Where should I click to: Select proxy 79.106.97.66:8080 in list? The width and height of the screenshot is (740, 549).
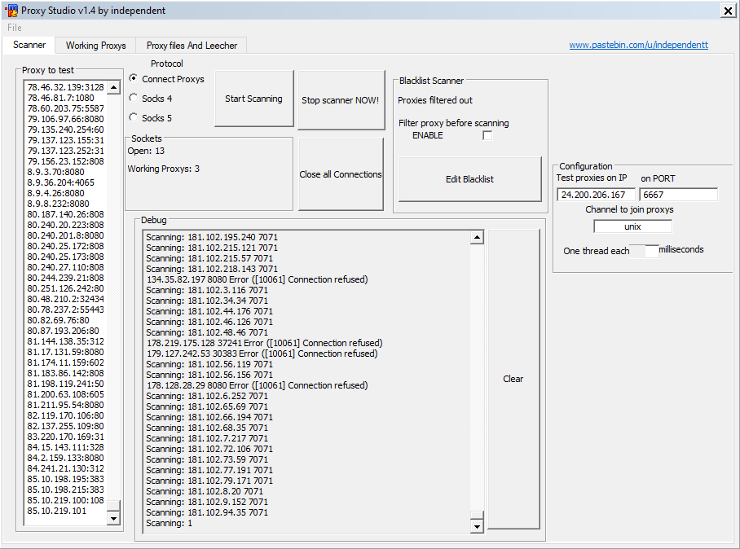[x=65, y=119]
